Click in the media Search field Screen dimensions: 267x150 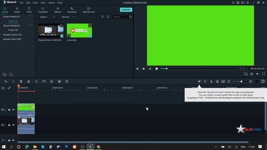click(120, 17)
